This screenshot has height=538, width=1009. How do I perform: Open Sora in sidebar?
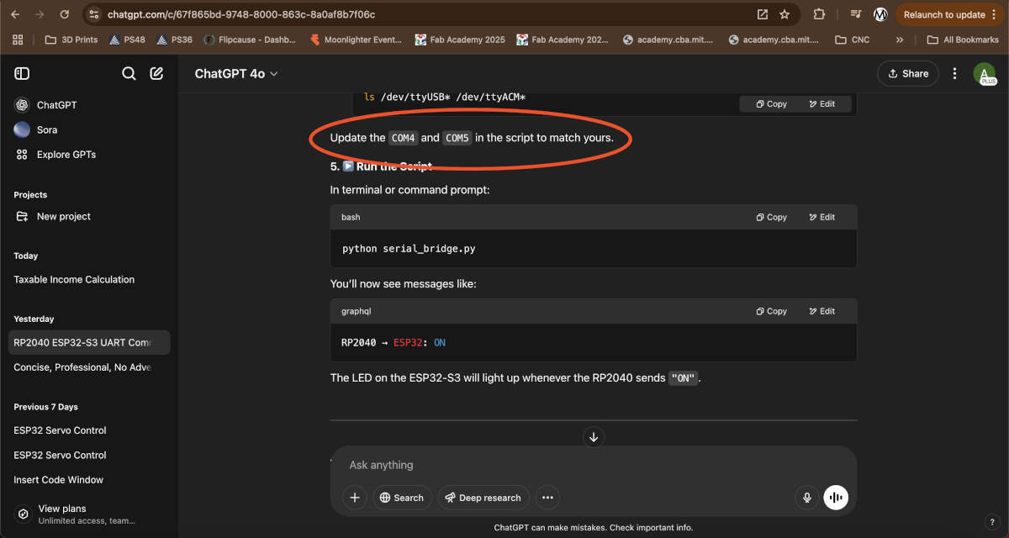(89, 129)
